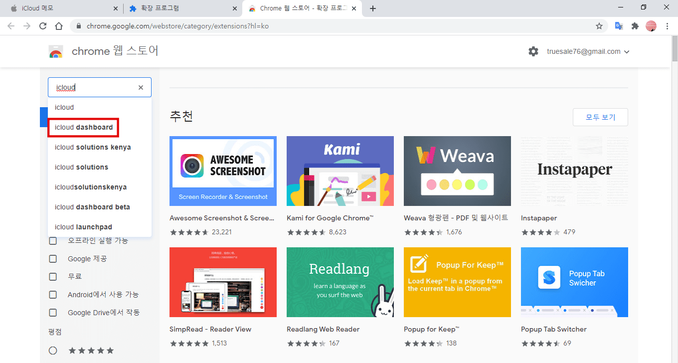678x363 pixels.
Task: Open the 'Instapaper' title link
Action: (539, 218)
